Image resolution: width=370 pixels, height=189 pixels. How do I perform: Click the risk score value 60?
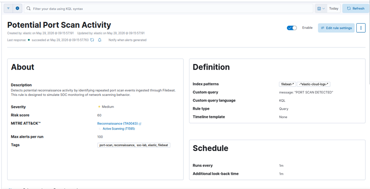point(99,115)
